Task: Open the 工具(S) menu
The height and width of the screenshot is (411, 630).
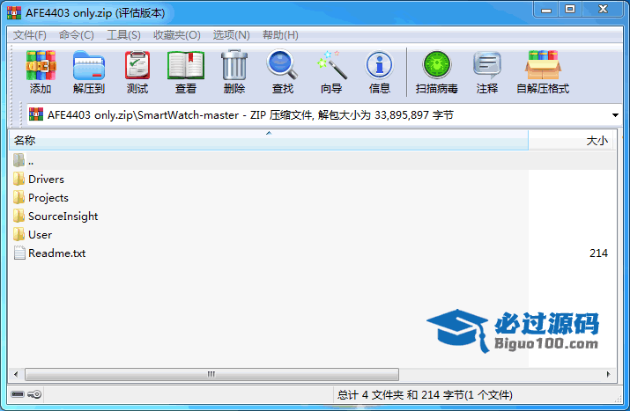Action: 123,35
